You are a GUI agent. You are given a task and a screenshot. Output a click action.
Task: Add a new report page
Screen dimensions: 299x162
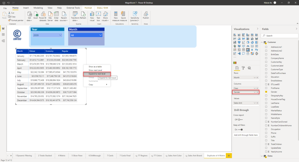click(229, 156)
